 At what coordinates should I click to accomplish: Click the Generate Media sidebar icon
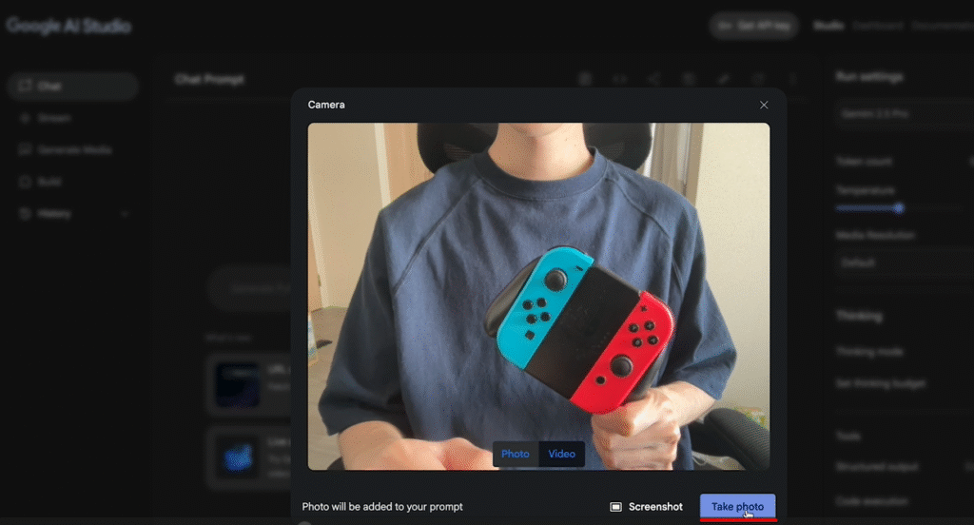point(25,149)
